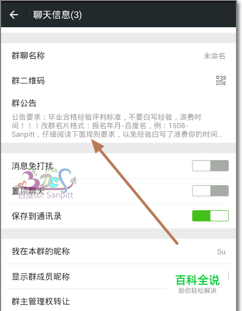242x311 pixels.
Task: Open 群二维码 row
Action: 118,81
